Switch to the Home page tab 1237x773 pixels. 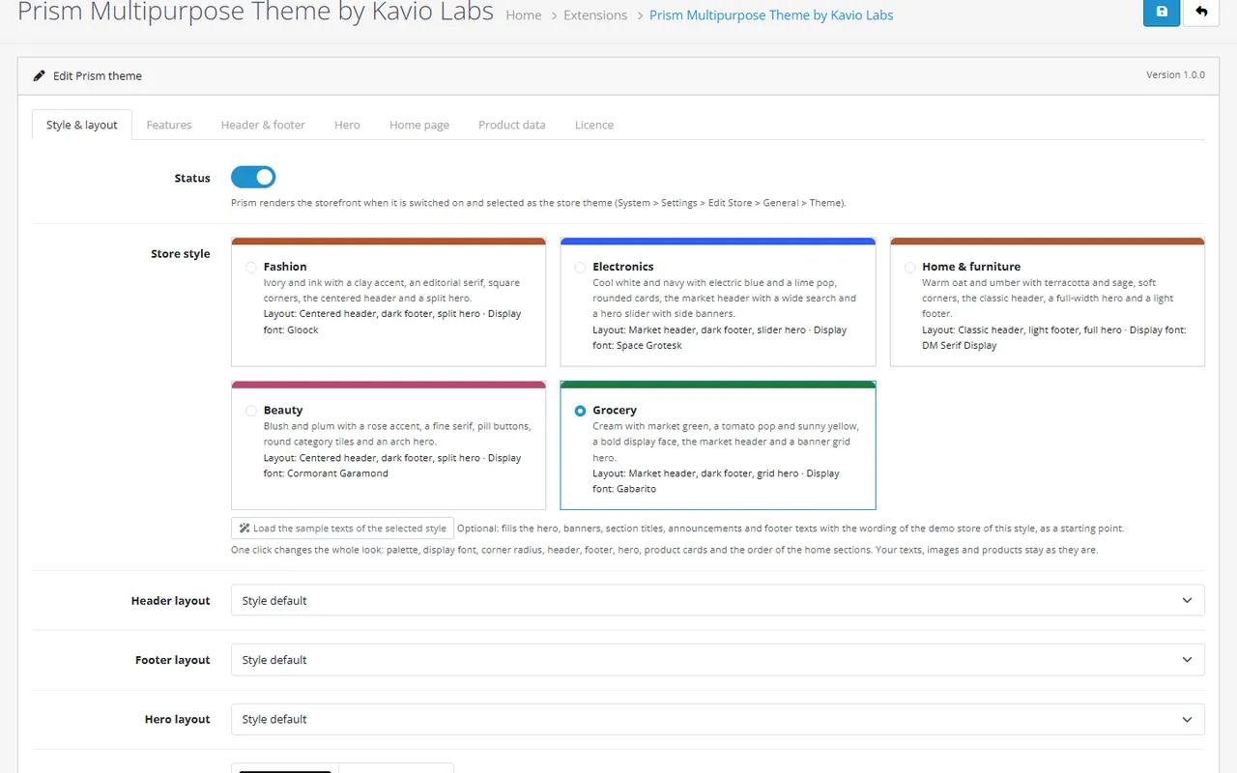click(419, 125)
